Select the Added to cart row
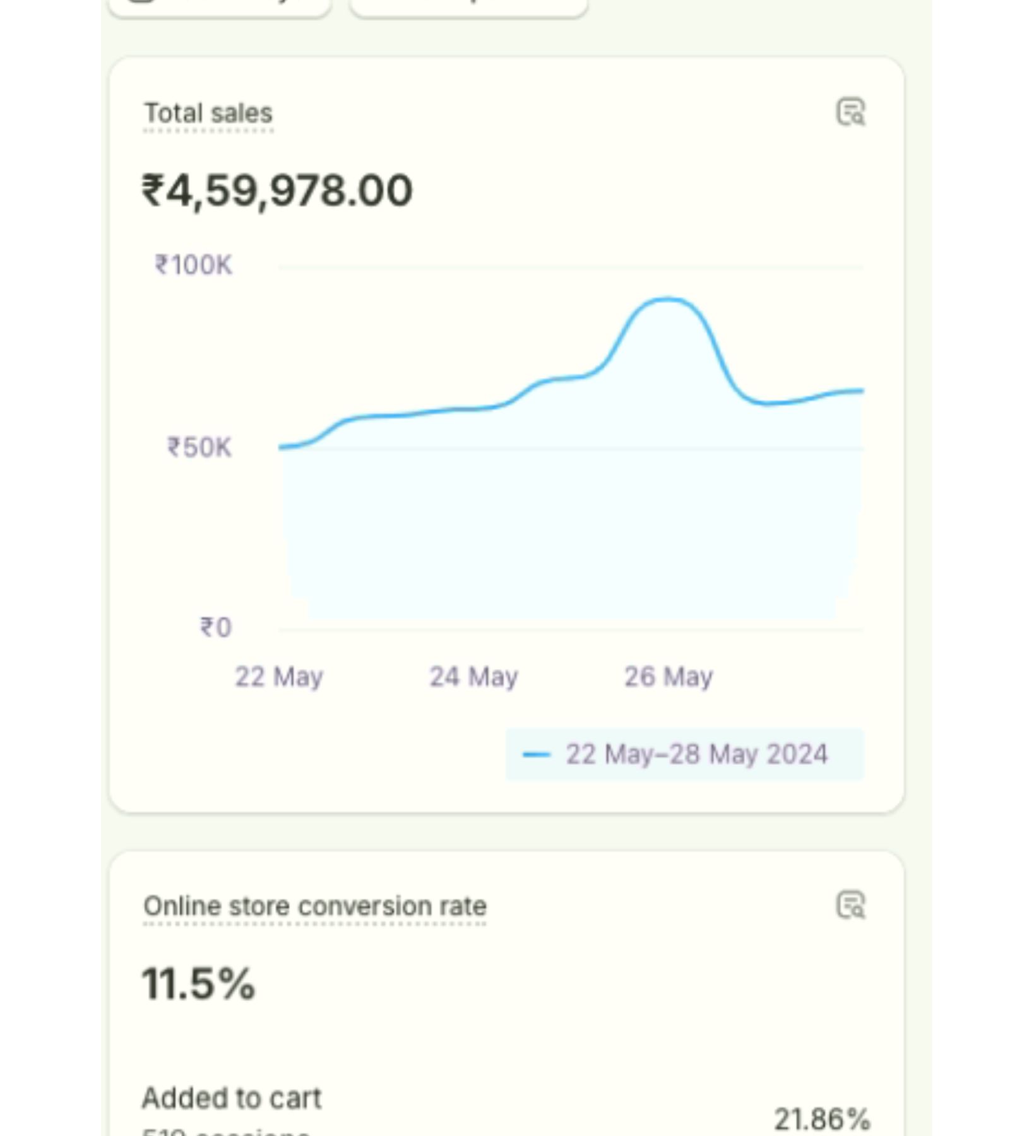The height and width of the screenshot is (1136, 1010). click(x=232, y=1098)
